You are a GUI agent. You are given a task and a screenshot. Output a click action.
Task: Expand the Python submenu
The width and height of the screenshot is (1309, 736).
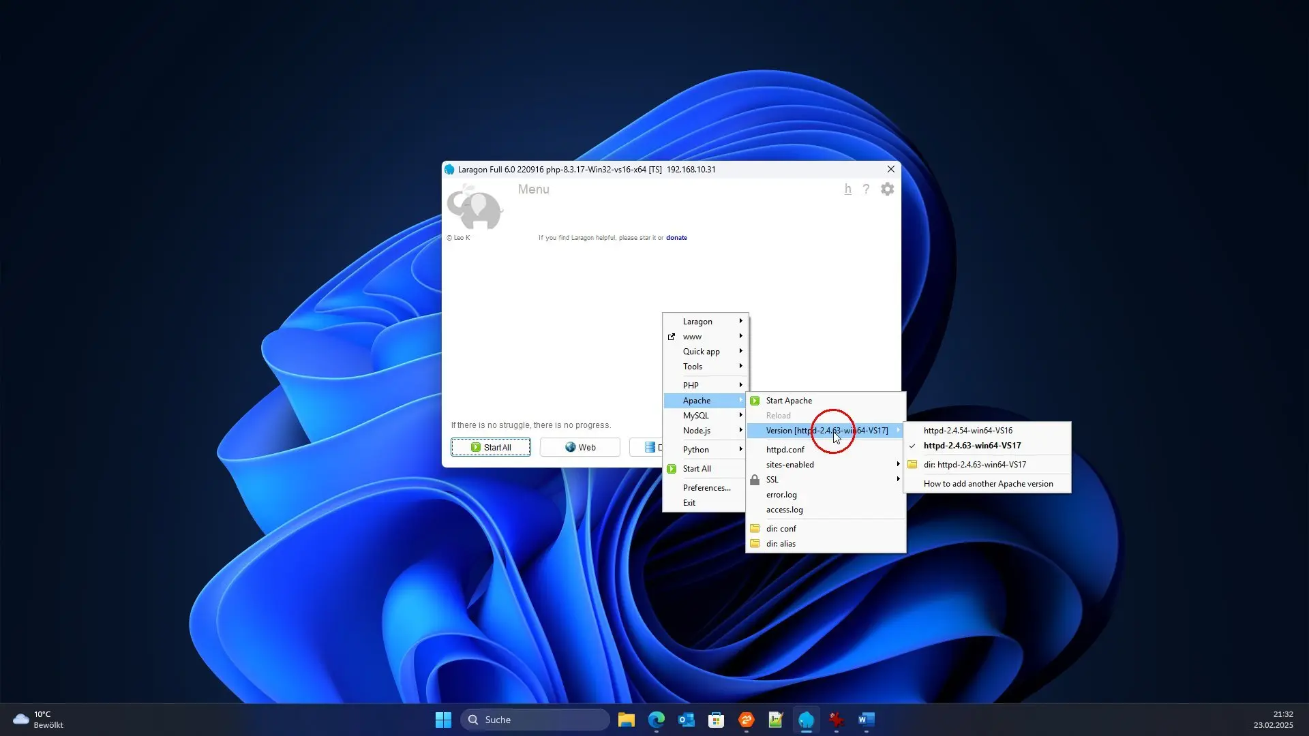click(x=706, y=450)
